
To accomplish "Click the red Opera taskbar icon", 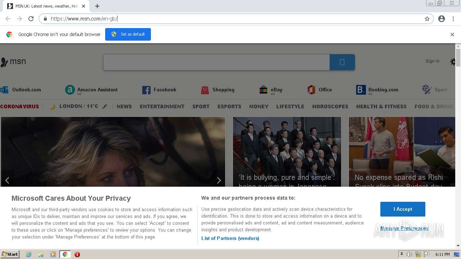I will (x=77, y=254).
